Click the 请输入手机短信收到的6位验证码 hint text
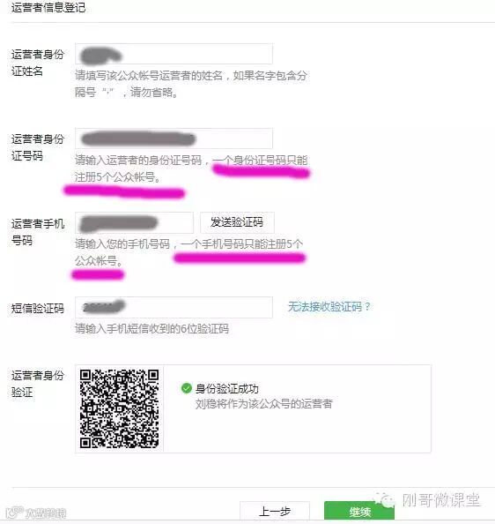The height and width of the screenshot is (524, 495). pyautogui.click(x=151, y=329)
